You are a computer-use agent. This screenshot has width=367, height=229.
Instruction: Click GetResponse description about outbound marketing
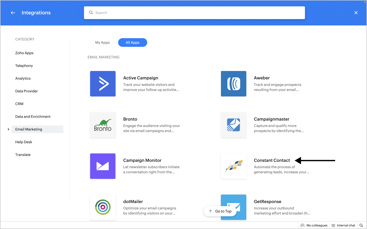282,211
